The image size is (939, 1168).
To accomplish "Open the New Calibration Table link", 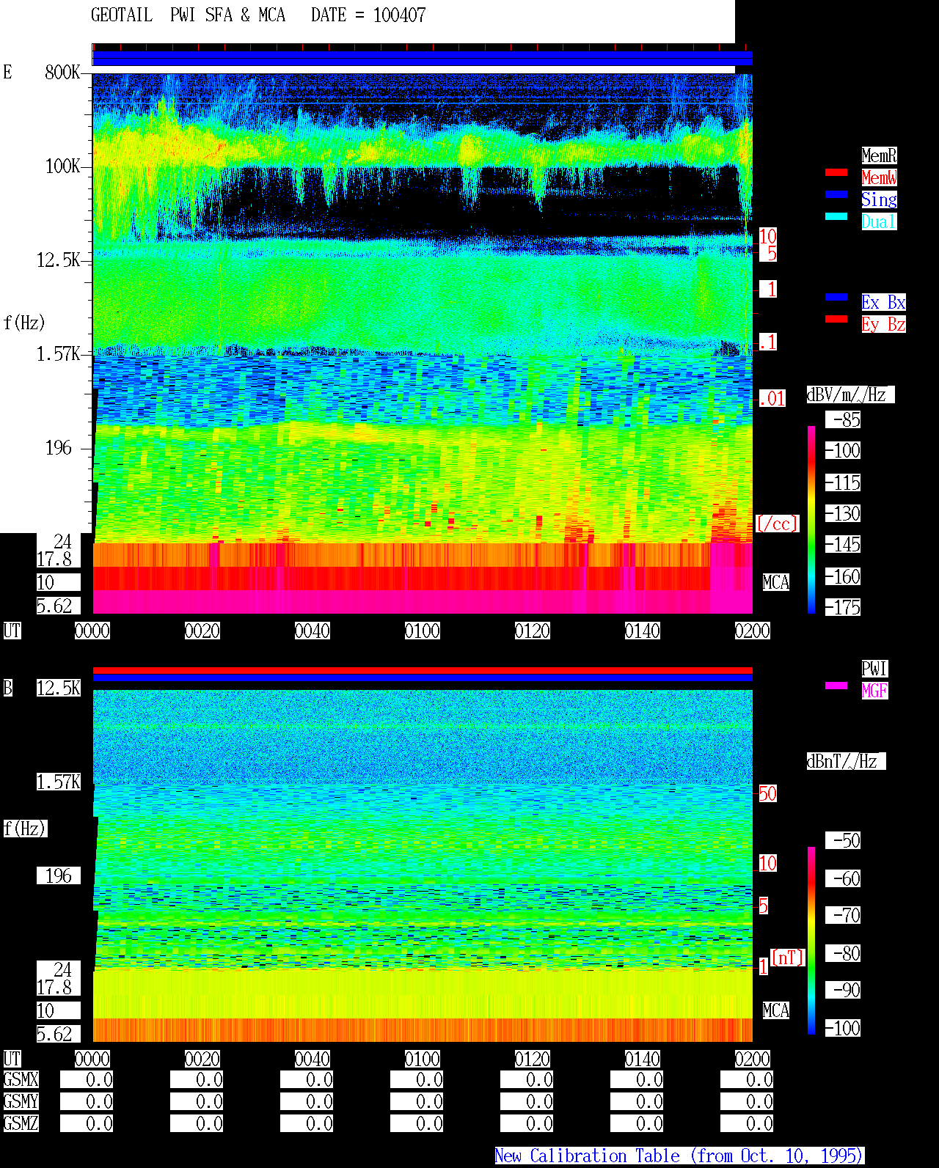I will [679, 1156].
